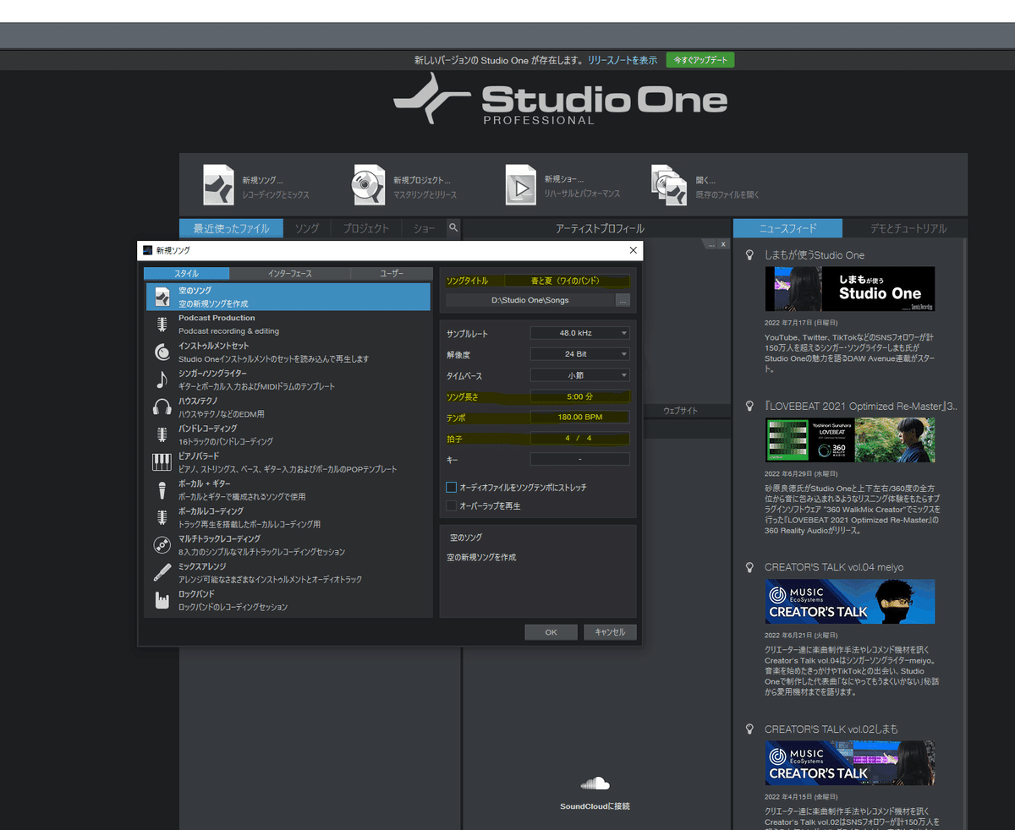Select the Podcast Production microphone icon
Screen dimensions: 1015x830
click(x=162, y=325)
